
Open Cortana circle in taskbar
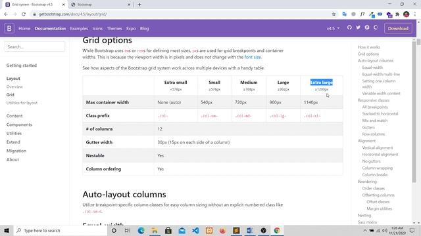[x=114, y=230]
